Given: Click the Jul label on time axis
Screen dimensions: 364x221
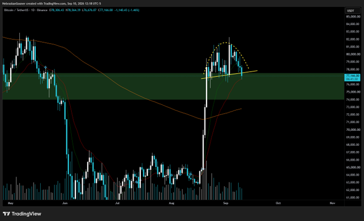Looking at the screenshot, I should [117, 203].
